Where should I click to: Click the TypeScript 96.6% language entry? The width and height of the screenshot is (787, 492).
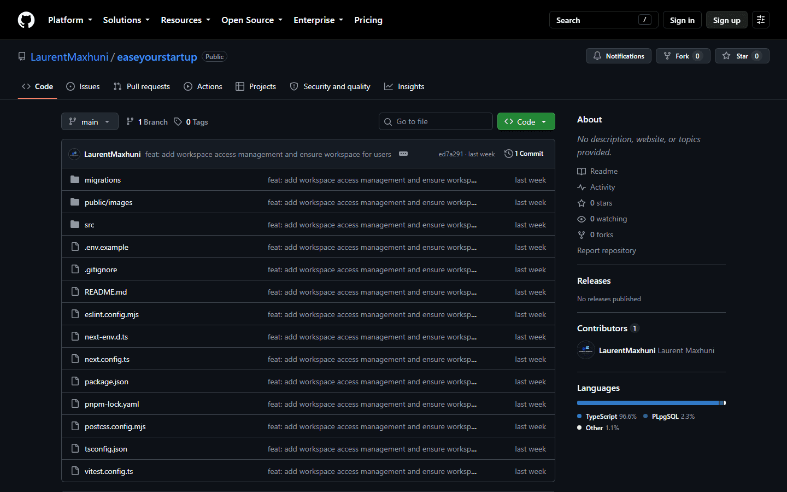click(x=607, y=416)
